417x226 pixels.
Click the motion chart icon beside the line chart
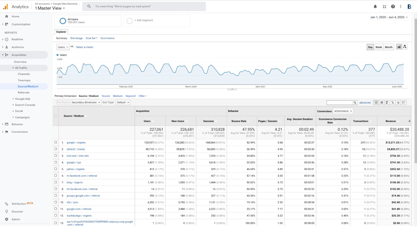click(x=405, y=47)
